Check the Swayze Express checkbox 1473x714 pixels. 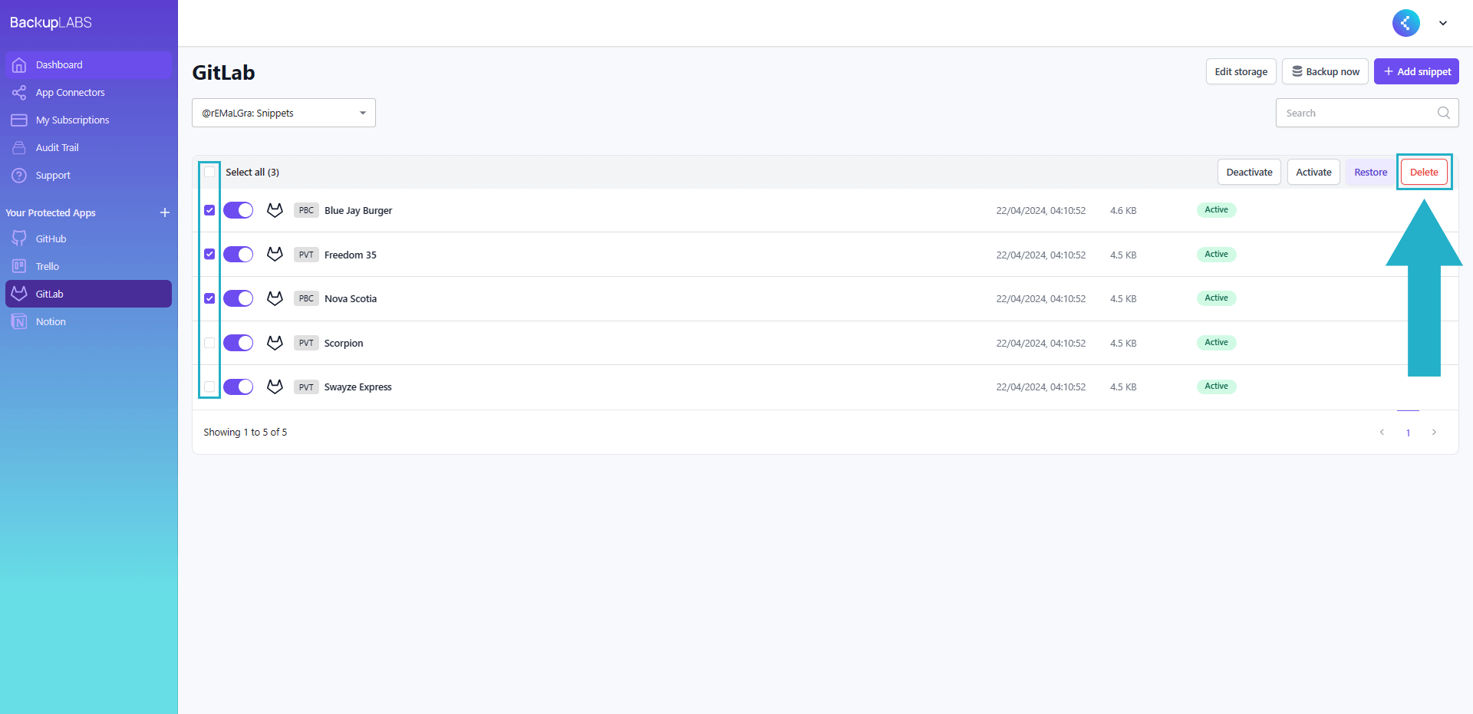(x=209, y=387)
